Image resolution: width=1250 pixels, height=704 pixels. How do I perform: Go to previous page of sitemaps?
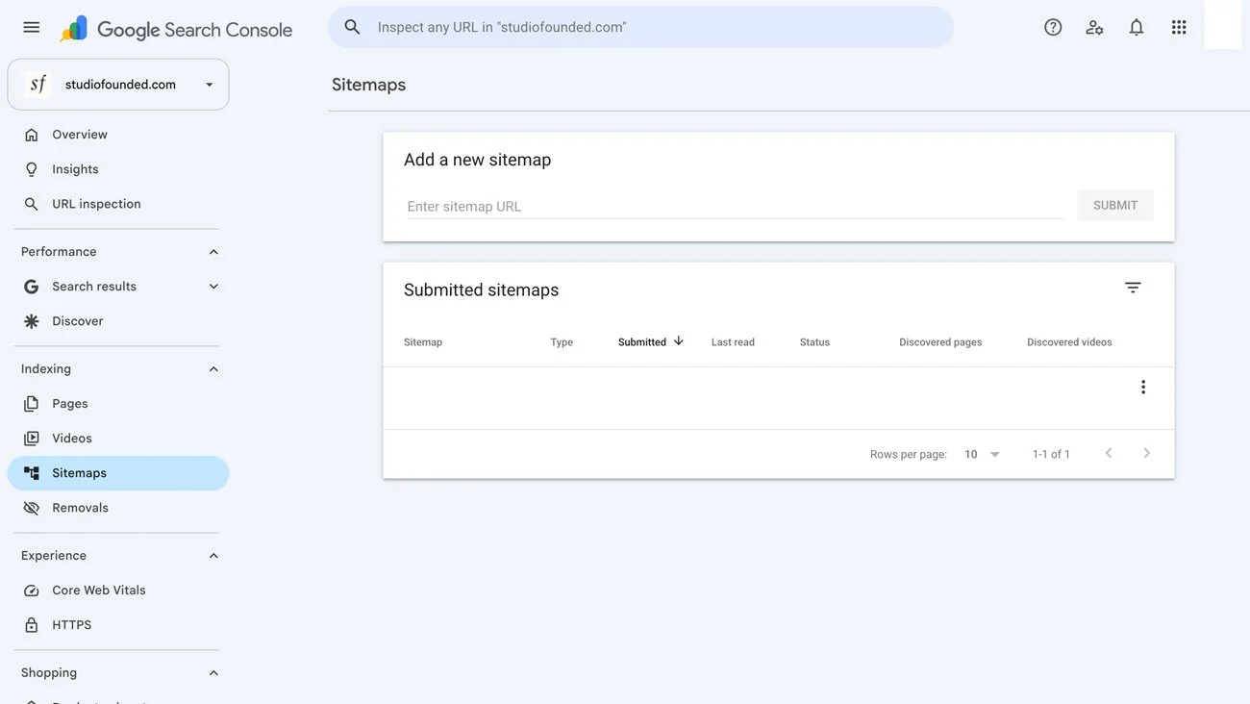coord(1109,453)
